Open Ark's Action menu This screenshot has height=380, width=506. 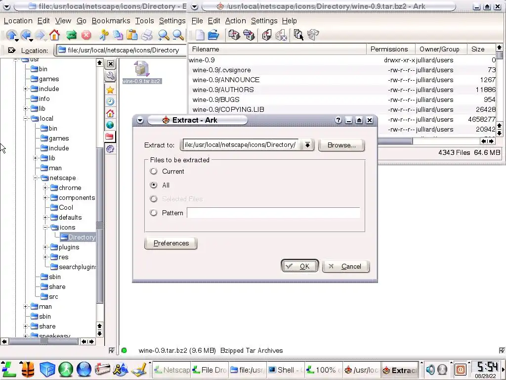point(235,21)
